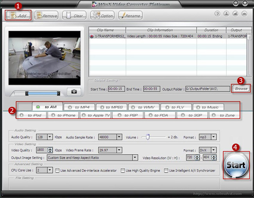254x198 pixels.
Task: Click the left trim marker on preview slider
Action: pos(27,93)
